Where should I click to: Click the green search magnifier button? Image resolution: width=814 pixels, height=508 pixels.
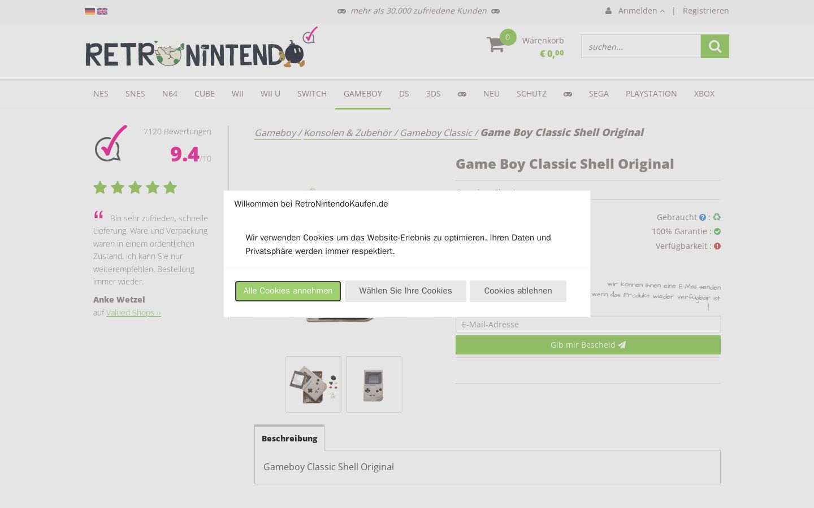click(715, 46)
